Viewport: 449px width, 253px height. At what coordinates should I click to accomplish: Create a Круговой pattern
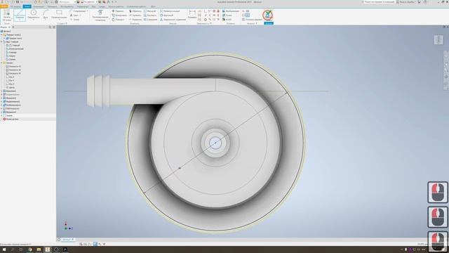click(x=167, y=15)
